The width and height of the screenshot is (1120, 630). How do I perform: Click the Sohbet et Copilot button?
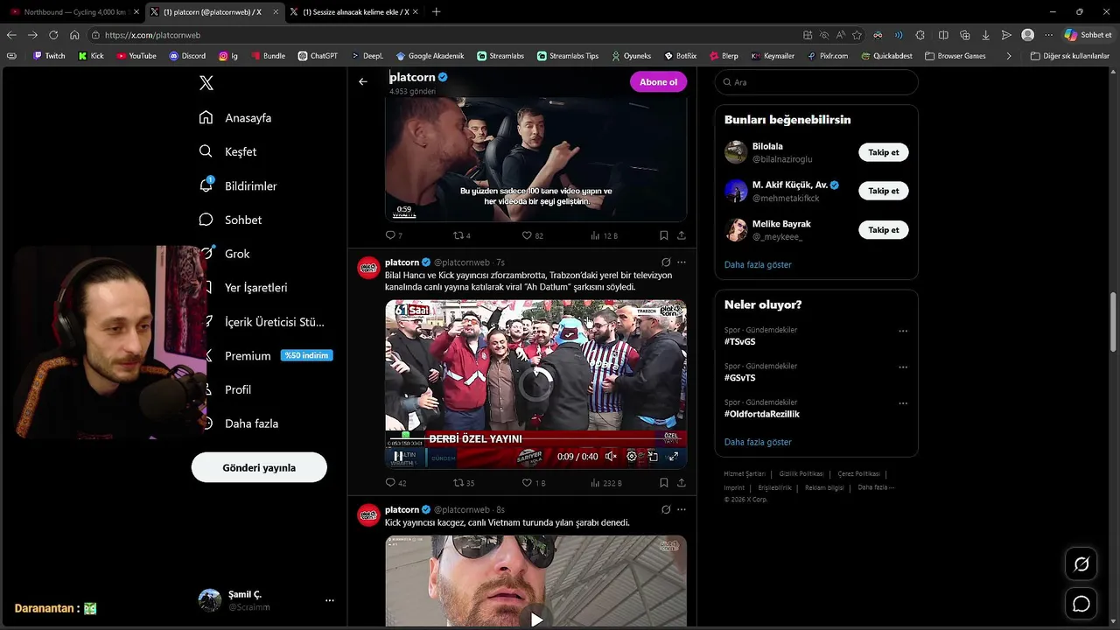(x=1088, y=35)
